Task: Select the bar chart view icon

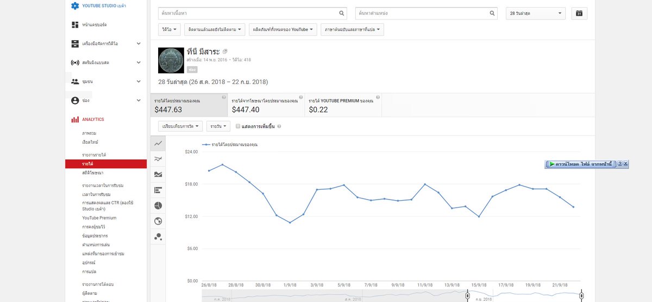Action: click(x=158, y=190)
